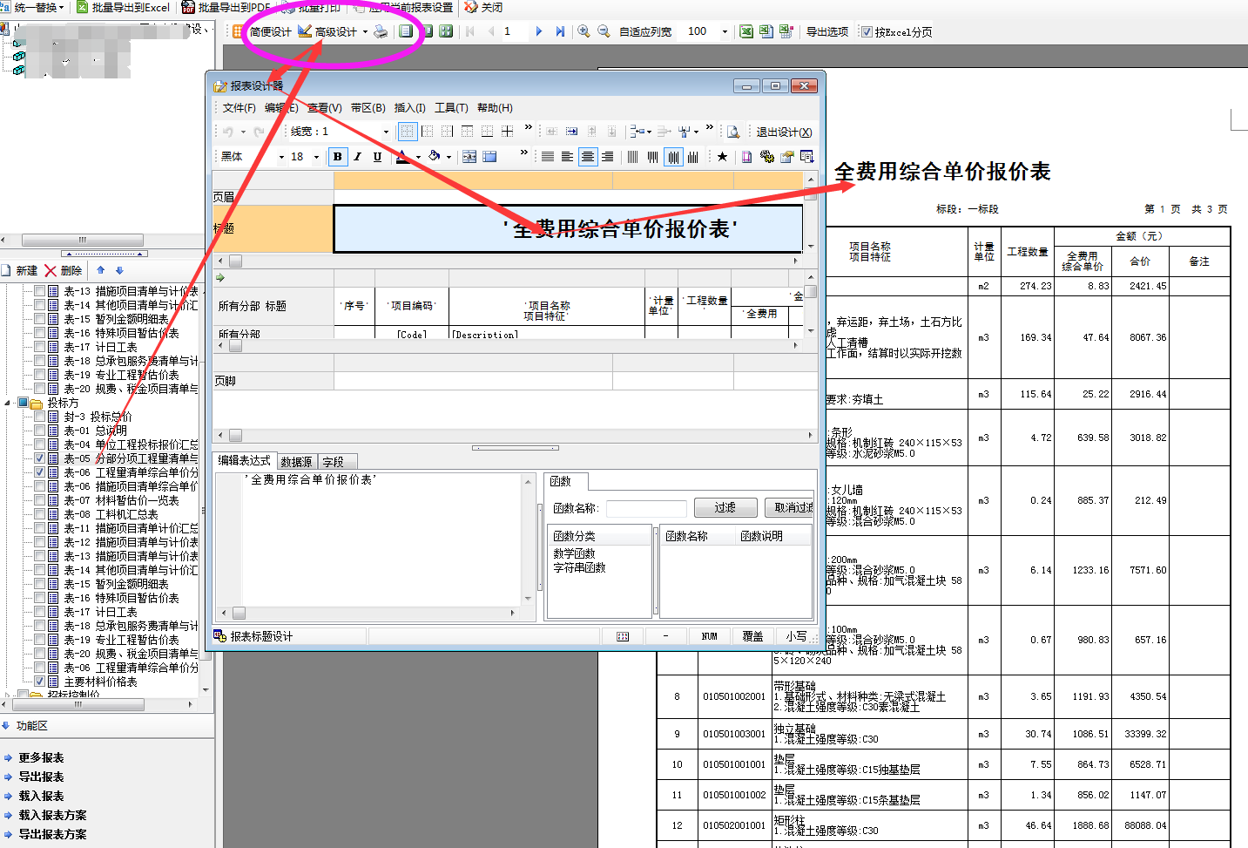
Task: Open 插入(I) menu
Action: click(x=409, y=108)
